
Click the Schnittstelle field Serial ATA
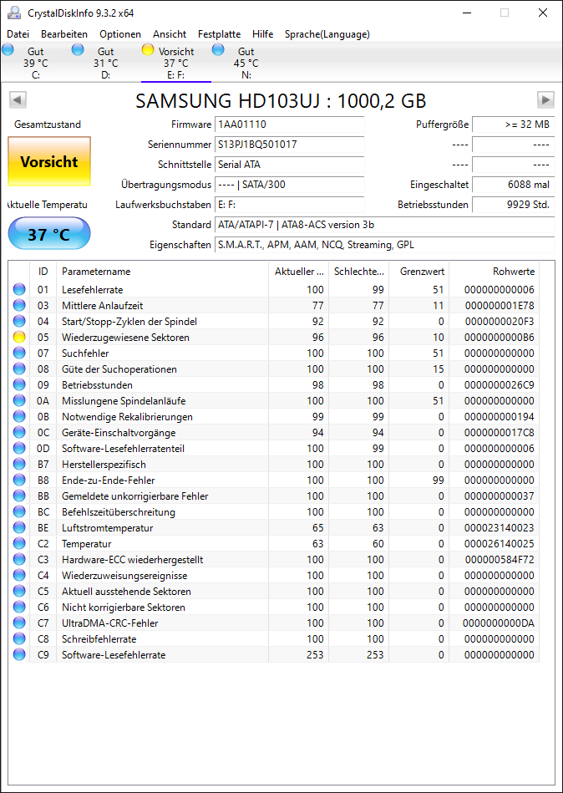click(x=290, y=165)
